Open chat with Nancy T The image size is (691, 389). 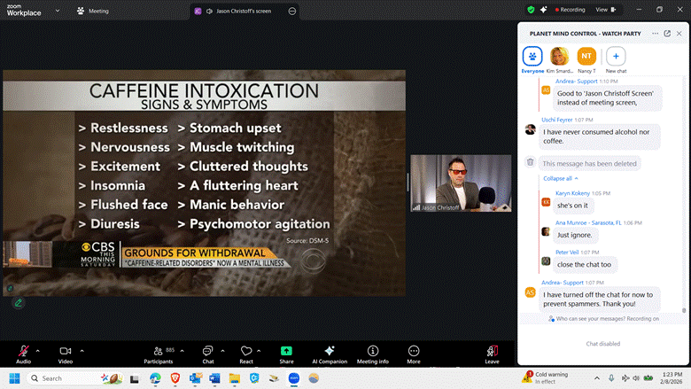(586, 60)
